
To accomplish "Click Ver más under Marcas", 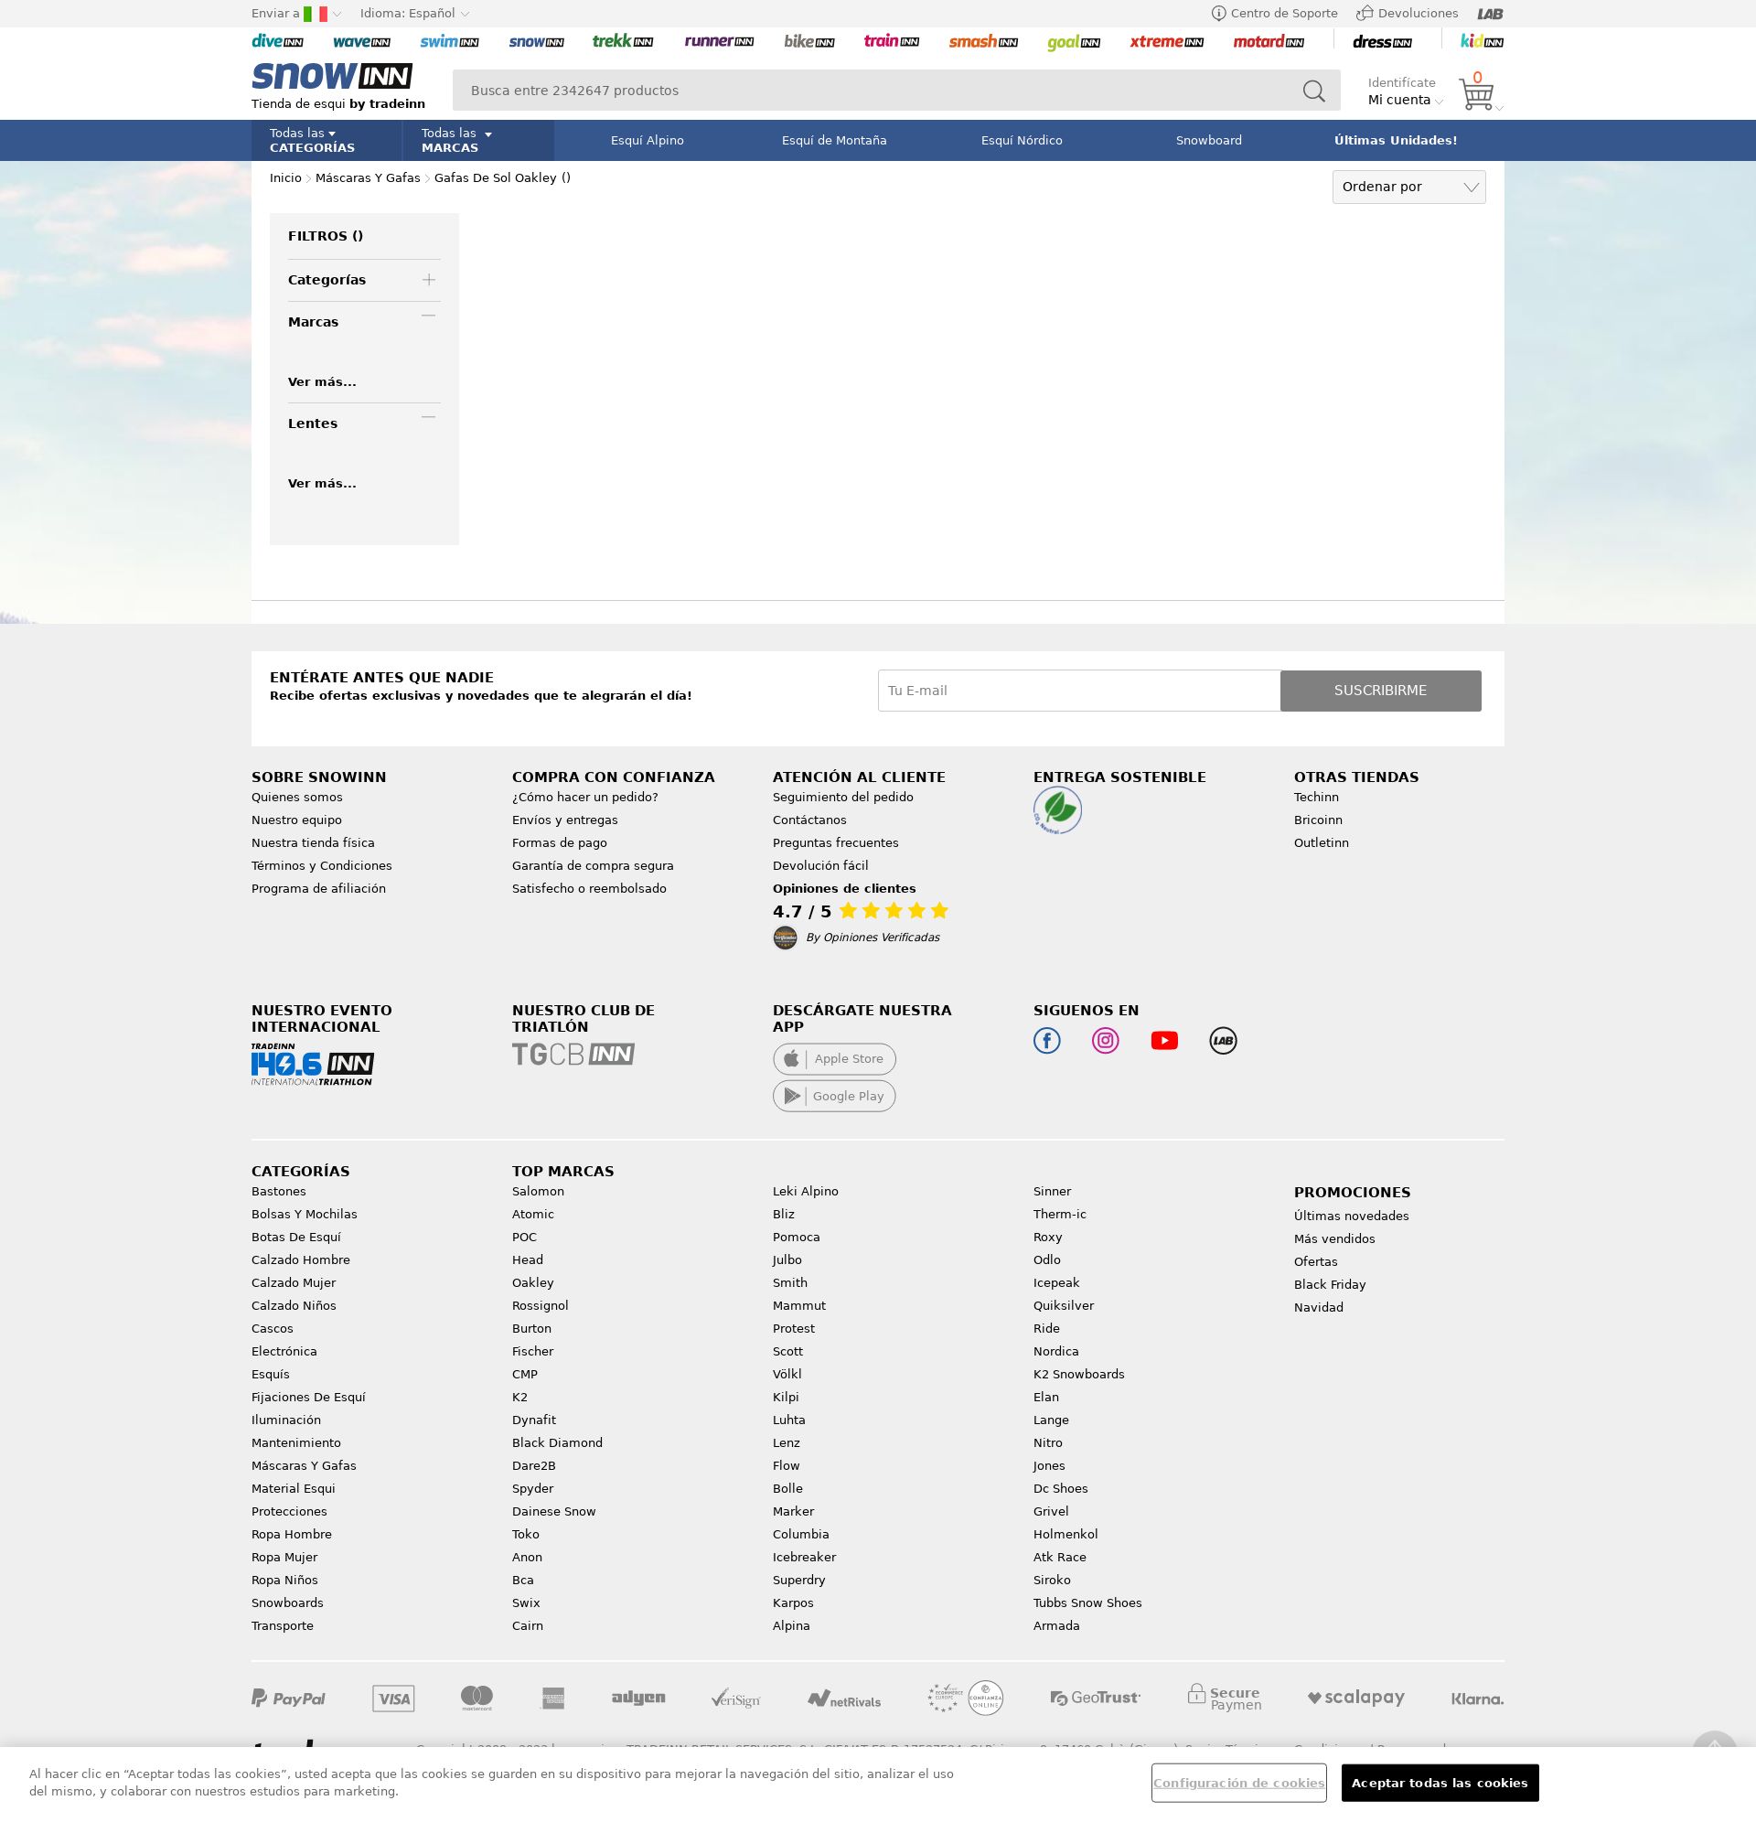I will [x=322, y=382].
